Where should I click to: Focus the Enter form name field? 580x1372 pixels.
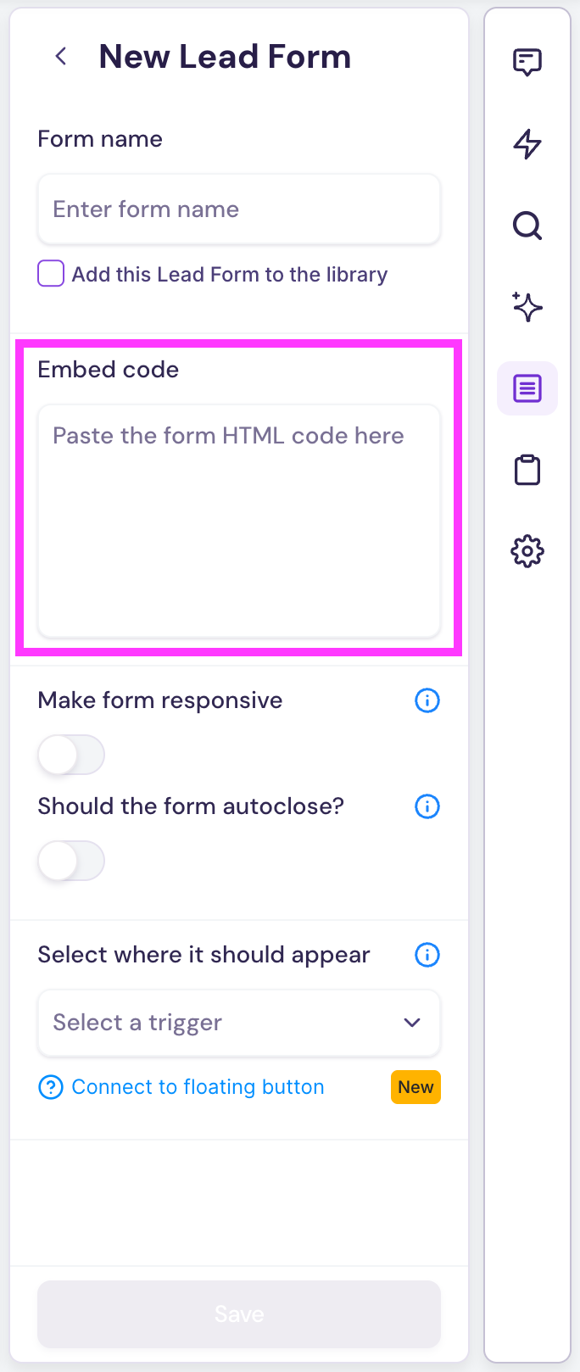coord(239,209)
